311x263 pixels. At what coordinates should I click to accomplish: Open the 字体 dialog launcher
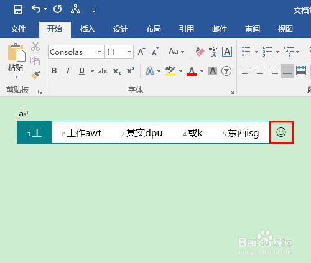click(x=231, y=91)
